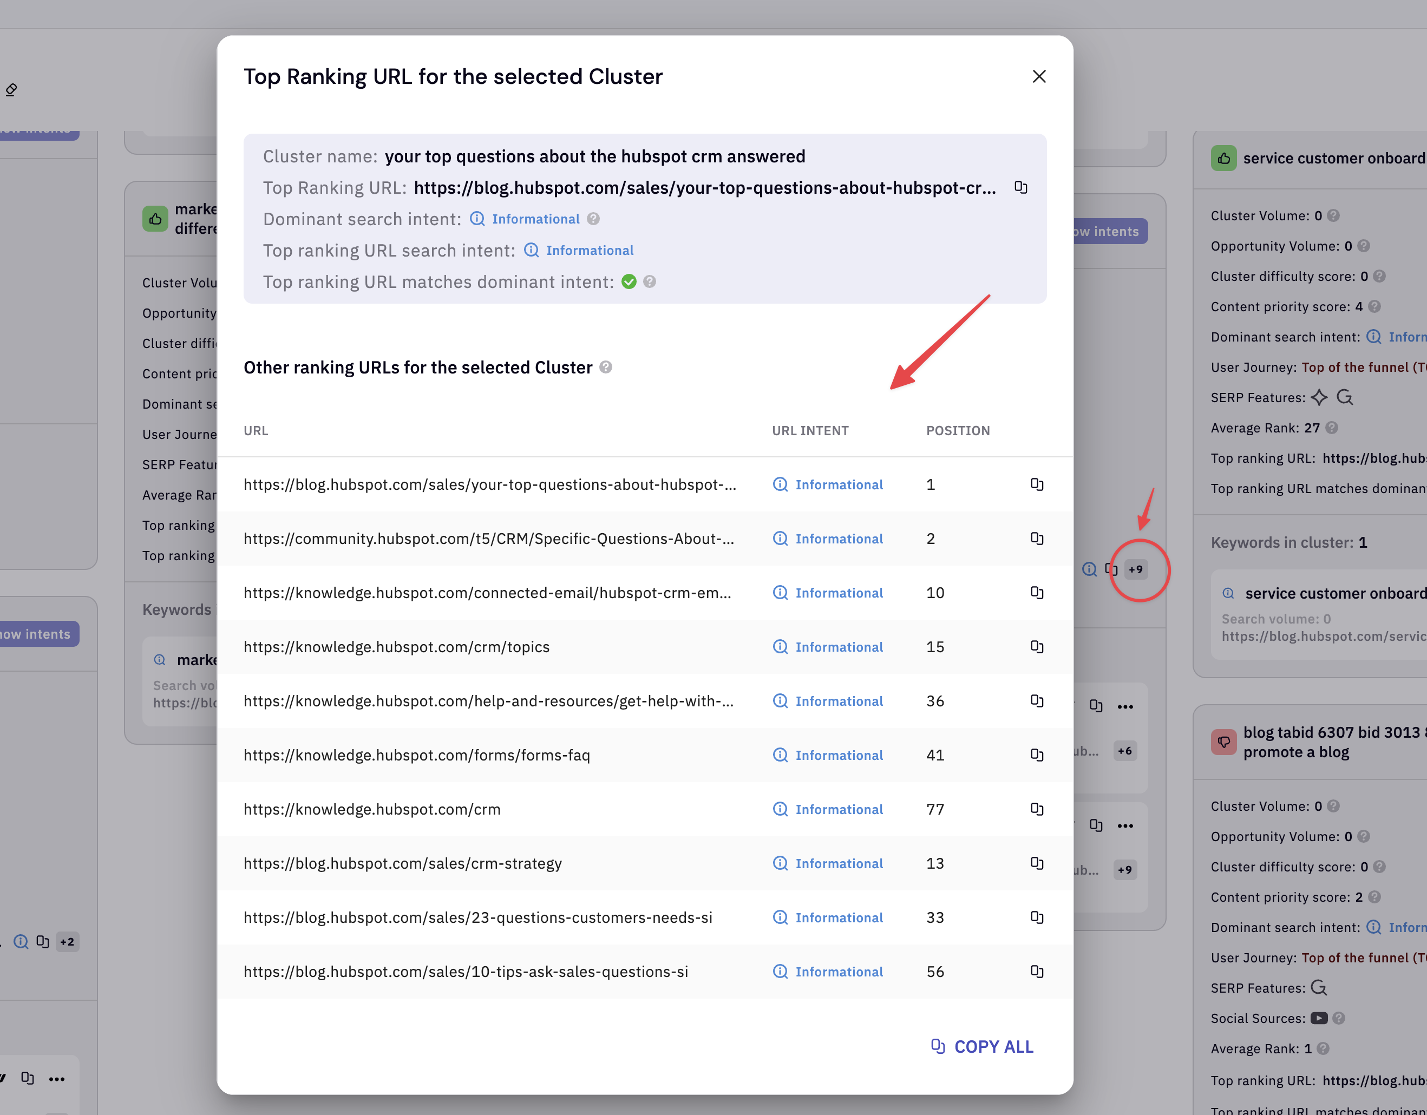This screenshot has height=1115, width=1427.
Task: Copy the crm-strategy URL row
Action: pyautogui.click(x=1037, y=863)
